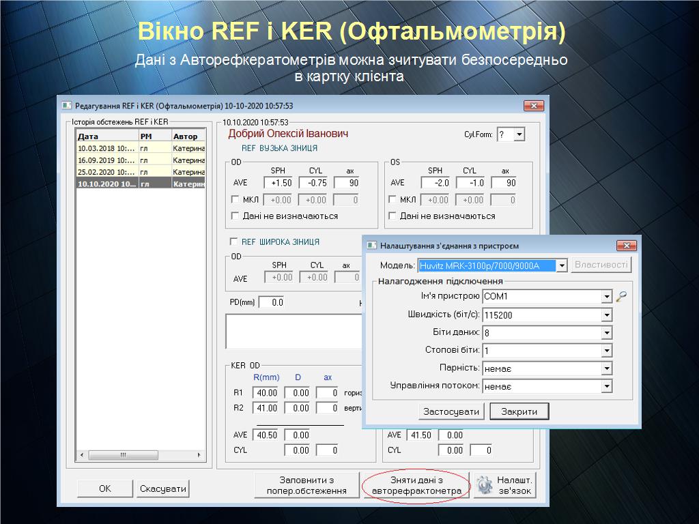This screenshot has height=524, width=699.
Task: Toggle OS 'Дані не визначаються' checkbox
Action: pyautogui.click(x=393, y=216)
